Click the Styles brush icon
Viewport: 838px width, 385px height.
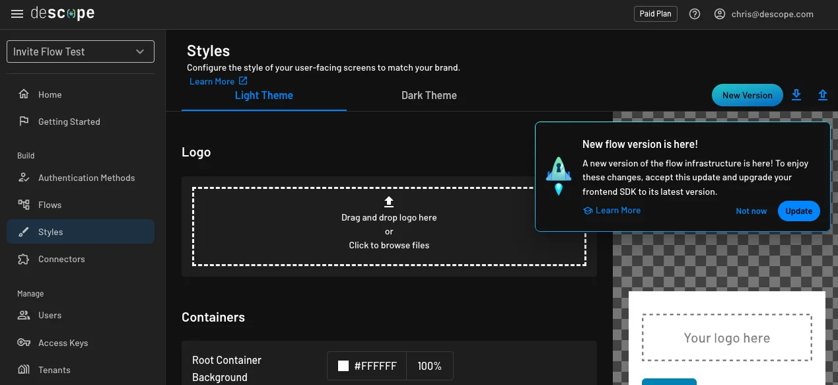pos(24,232)
